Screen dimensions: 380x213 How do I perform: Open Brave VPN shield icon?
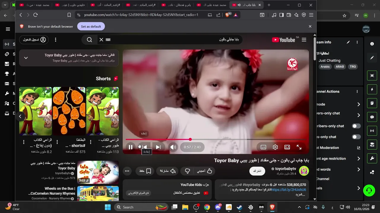point(304,15)
